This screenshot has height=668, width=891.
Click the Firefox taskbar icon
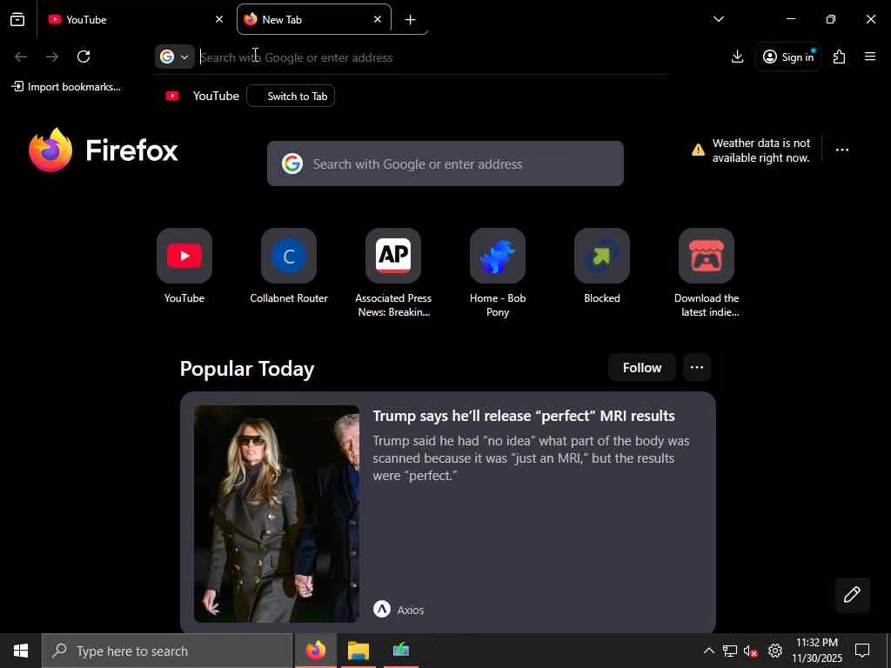[x=316, y=651]
